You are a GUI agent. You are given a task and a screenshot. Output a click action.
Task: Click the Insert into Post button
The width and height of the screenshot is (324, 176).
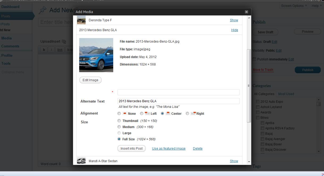[132, 149]
